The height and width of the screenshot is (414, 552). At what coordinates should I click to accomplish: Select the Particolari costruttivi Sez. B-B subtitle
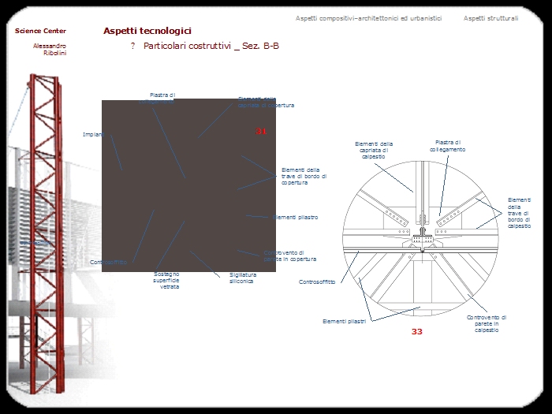pyautogui.click(x=211, y=47)
